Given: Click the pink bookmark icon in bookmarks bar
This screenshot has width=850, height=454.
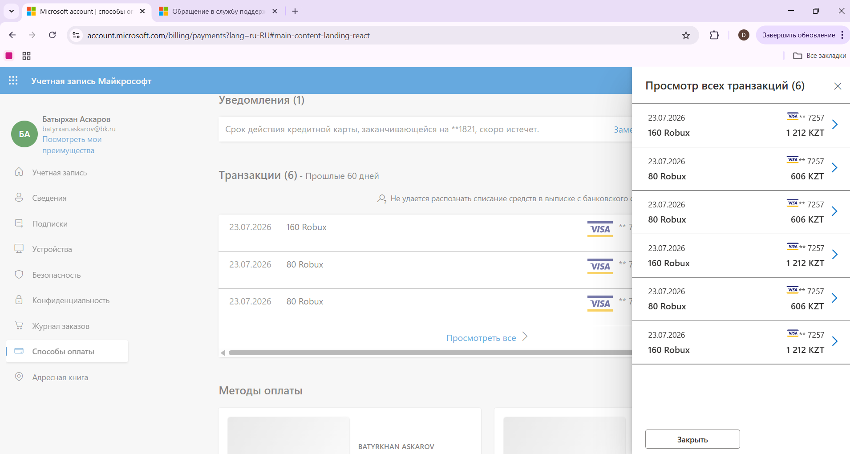Looking at the screenshot, I should click(9, 56).
